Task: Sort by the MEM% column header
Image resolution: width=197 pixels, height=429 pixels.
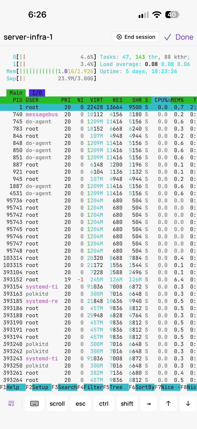Action: click(177, 100)
